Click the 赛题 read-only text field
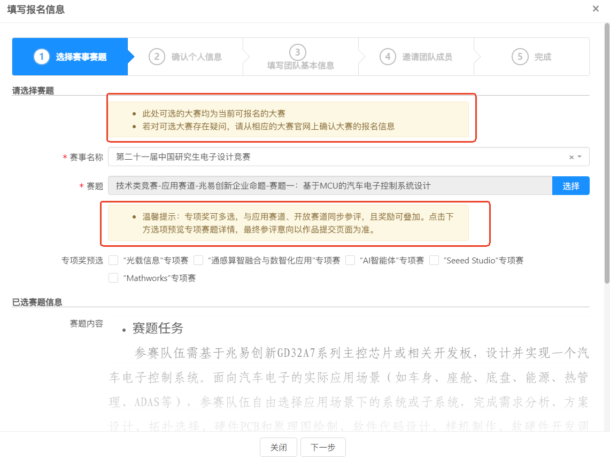610x460 pixels. coord(330,186)
